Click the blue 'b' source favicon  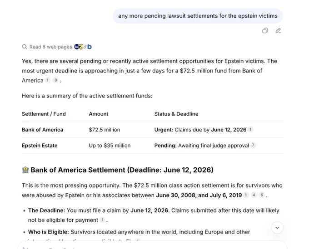pos(90,47)
